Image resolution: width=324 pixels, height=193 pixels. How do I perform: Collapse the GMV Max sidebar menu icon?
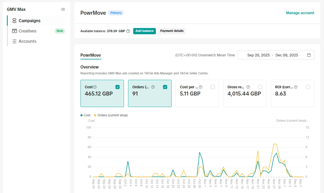click(x=63, y=10)
